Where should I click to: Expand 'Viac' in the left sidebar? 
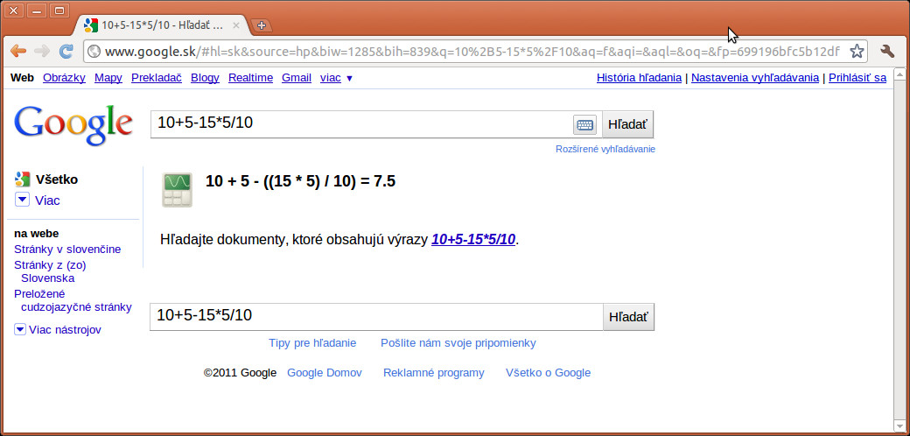(x=38, y=200)
